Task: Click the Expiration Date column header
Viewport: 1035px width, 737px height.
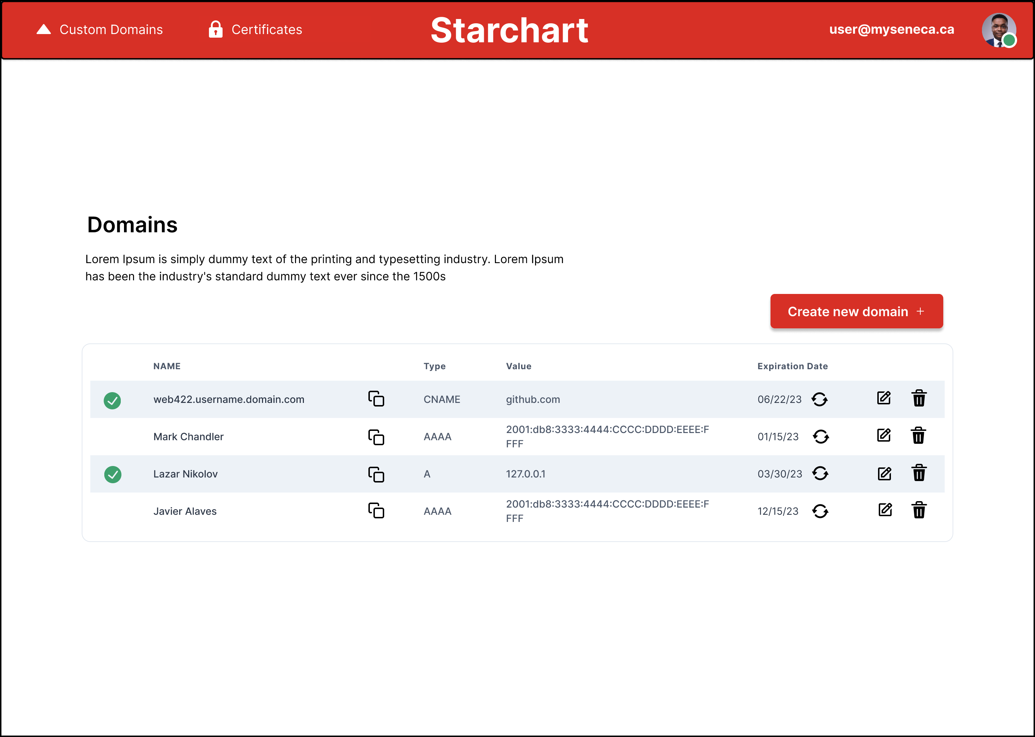Action: coord(792,366)
